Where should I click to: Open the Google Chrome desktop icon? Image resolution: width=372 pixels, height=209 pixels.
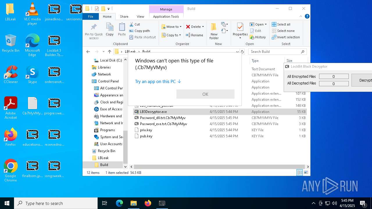coord(10,171)
